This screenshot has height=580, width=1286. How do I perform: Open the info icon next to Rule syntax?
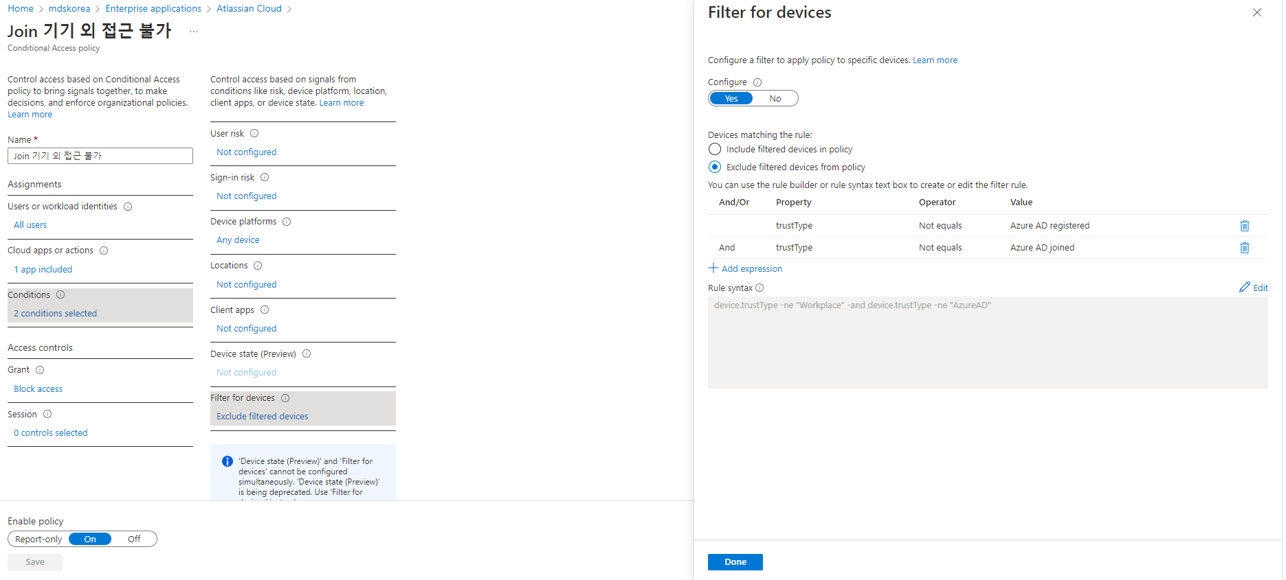click(x=760, y=288)
